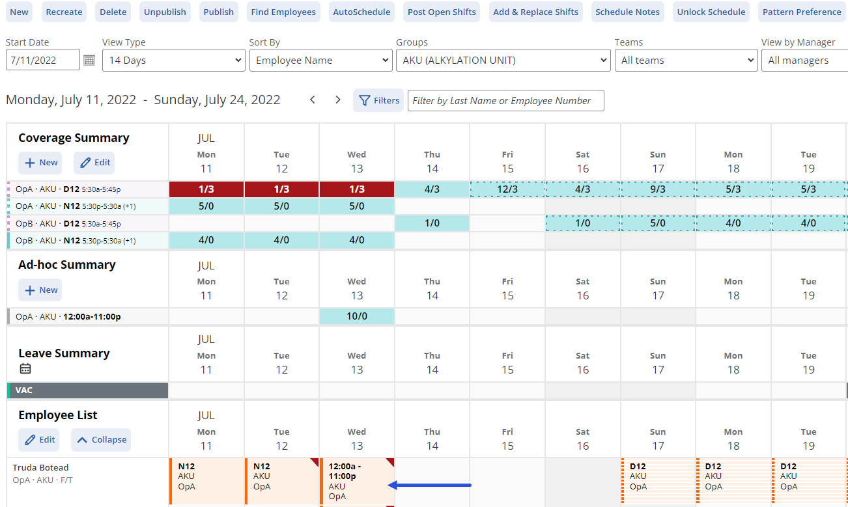Open Schedule Notes
This screenshot has height=507, width=848.
(628, 12)
